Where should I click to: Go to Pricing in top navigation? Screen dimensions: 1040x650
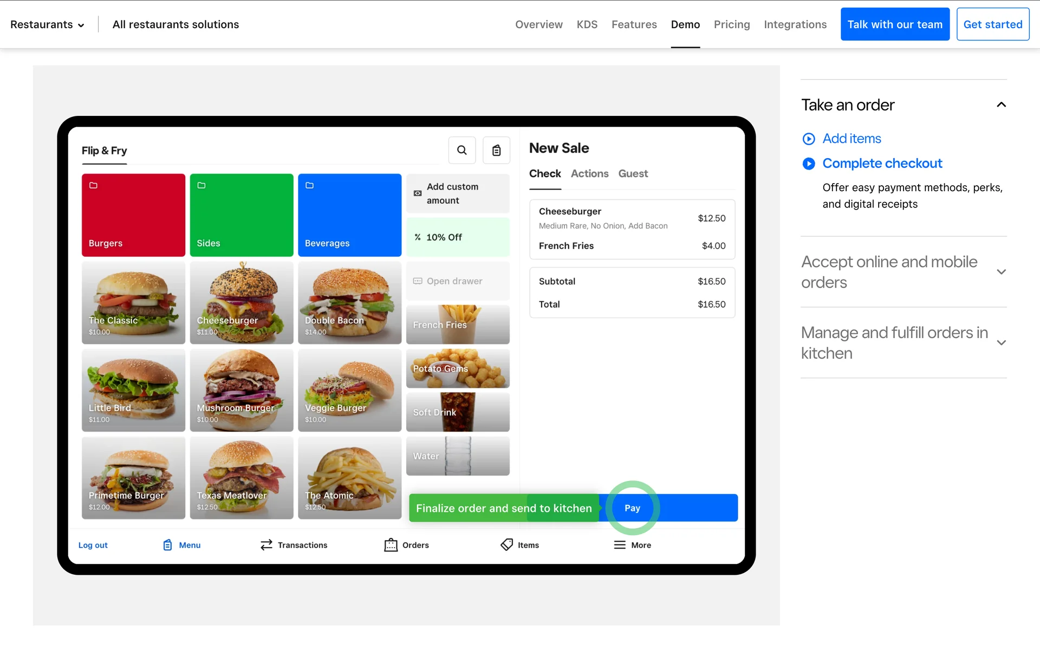[x=731, y=24]
